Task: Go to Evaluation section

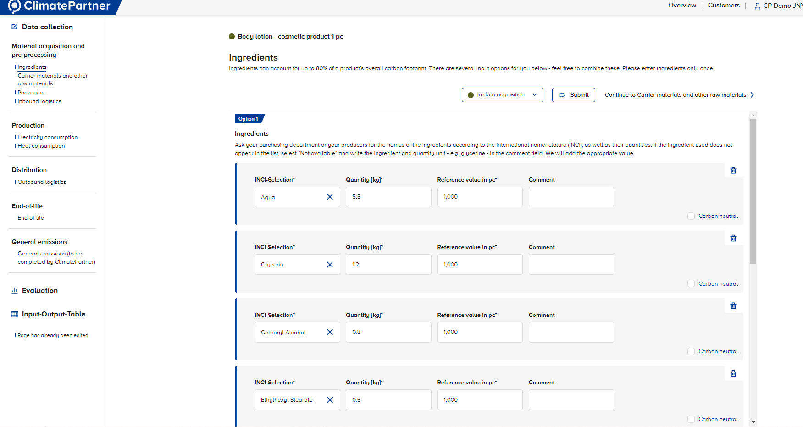Action: click(x=40, y=291)
